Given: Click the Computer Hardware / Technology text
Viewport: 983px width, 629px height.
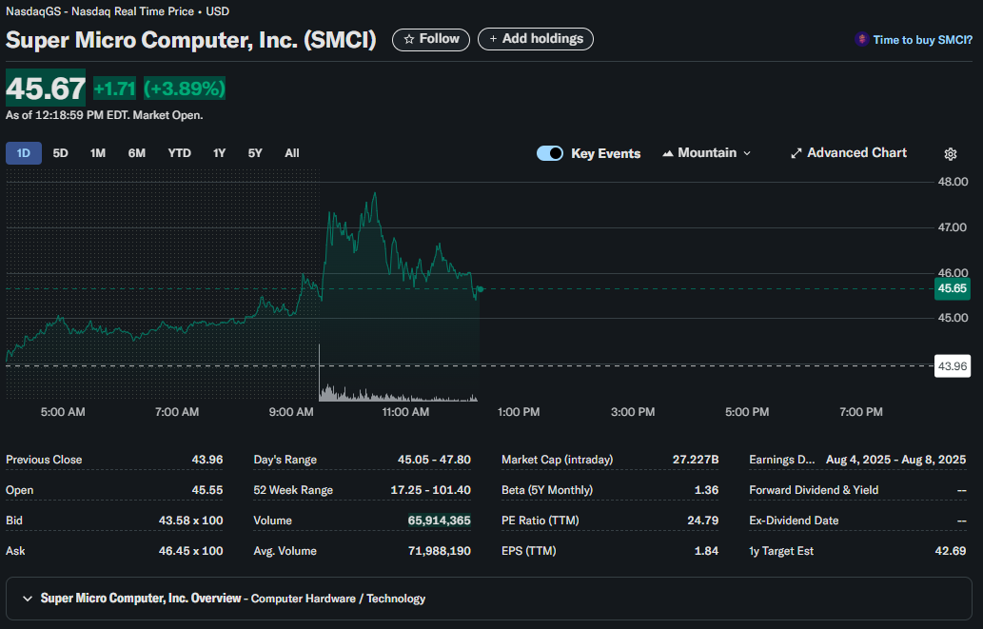Looking at the screenshot, I should (x=338, y=599).
